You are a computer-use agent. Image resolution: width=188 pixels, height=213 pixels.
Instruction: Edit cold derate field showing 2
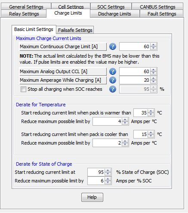click(x=107, y=143)
